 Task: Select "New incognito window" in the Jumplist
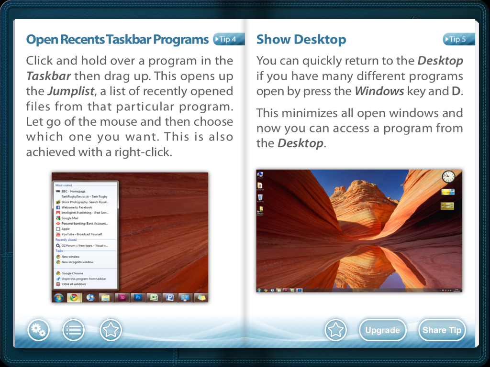(77, 262)
